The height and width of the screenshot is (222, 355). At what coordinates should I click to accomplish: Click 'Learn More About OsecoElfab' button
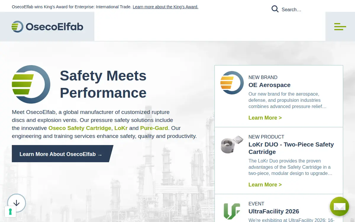tap(62, 154)
